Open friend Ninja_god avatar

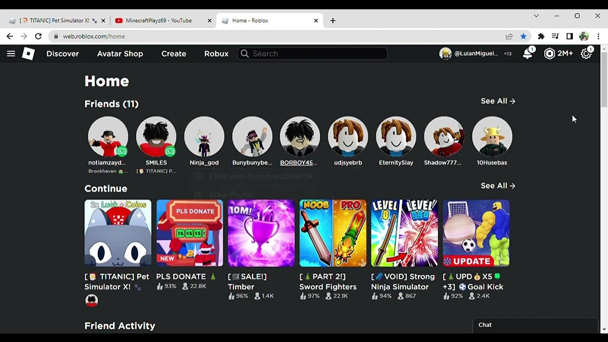[204, 137]
